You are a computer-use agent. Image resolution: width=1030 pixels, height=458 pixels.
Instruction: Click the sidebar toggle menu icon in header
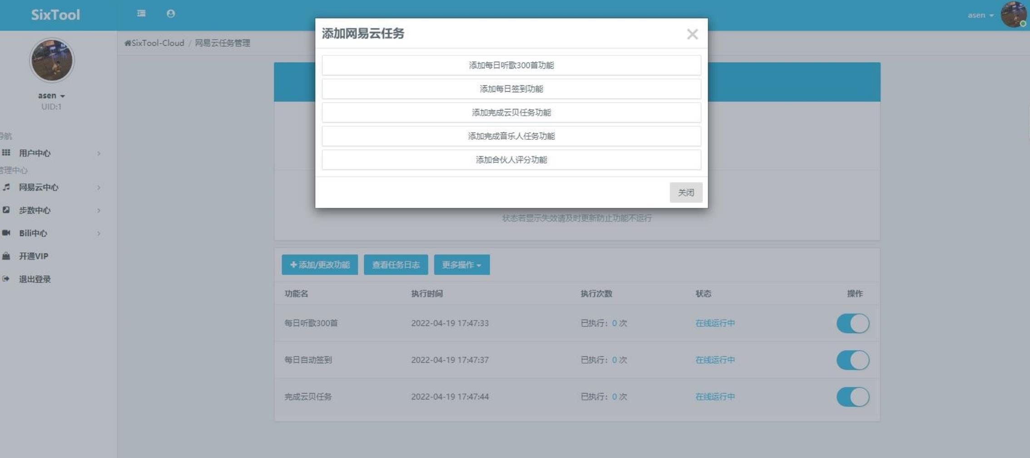141,14
